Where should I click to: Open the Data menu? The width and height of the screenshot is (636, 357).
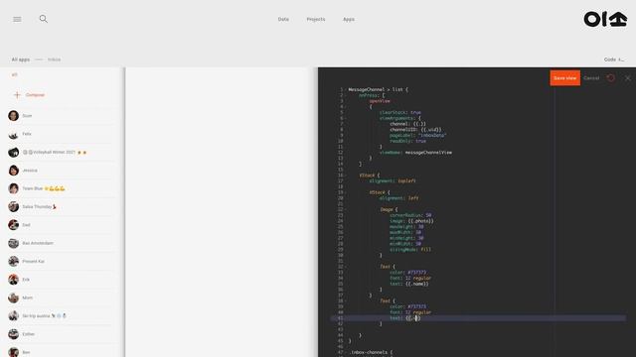(x=283, y=19)
